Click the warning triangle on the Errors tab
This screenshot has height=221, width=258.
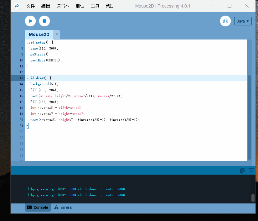point(56,207)
